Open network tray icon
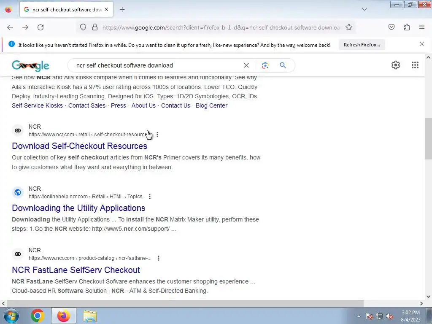The width and height of the screenshot is (432, 324). [379, 316]
